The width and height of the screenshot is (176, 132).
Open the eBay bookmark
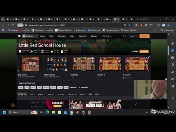coord(50,30)
